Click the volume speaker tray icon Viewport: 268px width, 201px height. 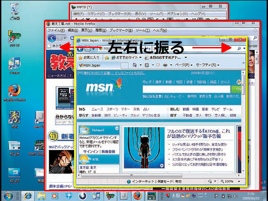click(x=236, y=196)
